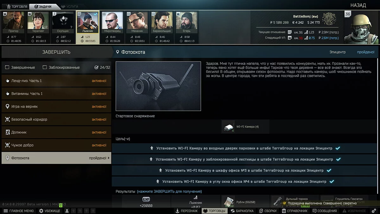
Task: Open the Ленд-лиз. Часть 1 quest
Action: (56, 81)
